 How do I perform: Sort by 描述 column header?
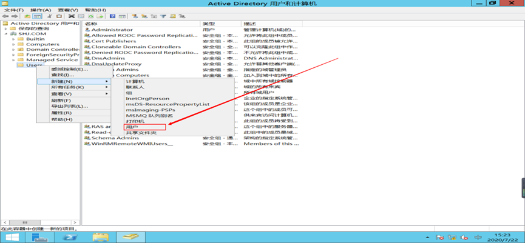click(272, 24)
